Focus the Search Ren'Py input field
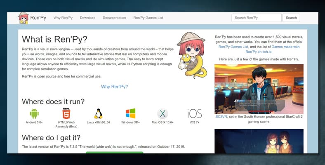This screenshot has width=325, height=165. pos(257,18)
